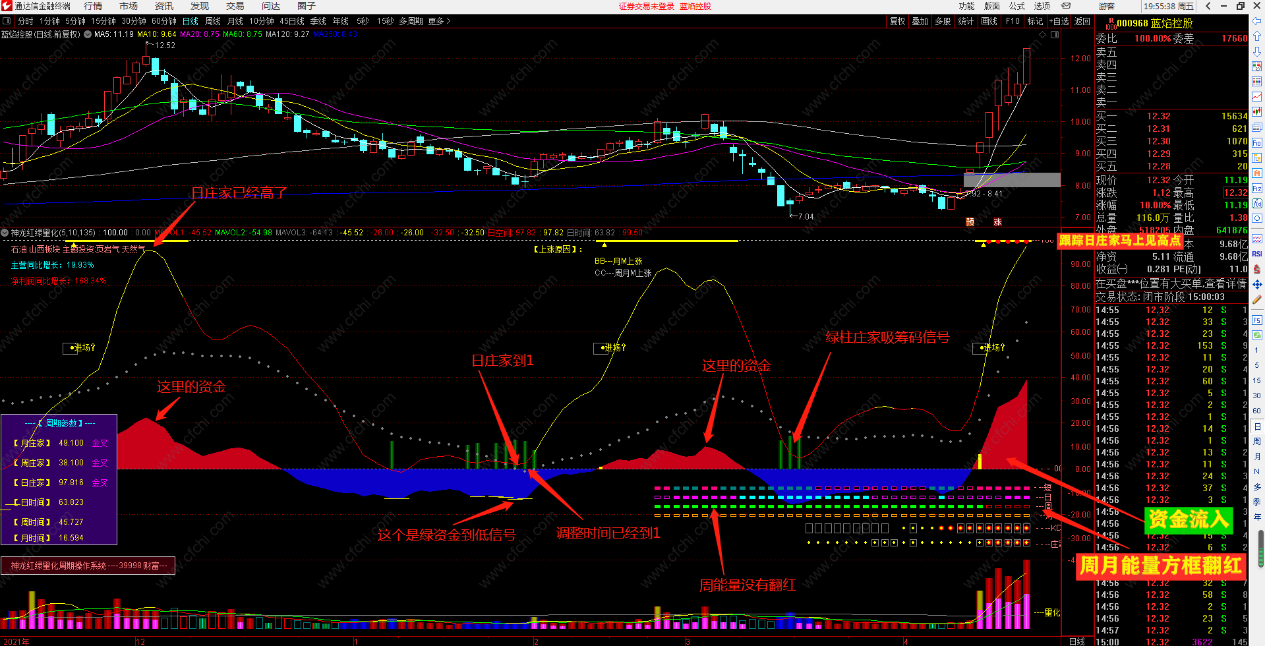Viewport: 1265px width, 646px height.
Task: Click the F10 company info icon in sidebar
Action: point(1257,142)
